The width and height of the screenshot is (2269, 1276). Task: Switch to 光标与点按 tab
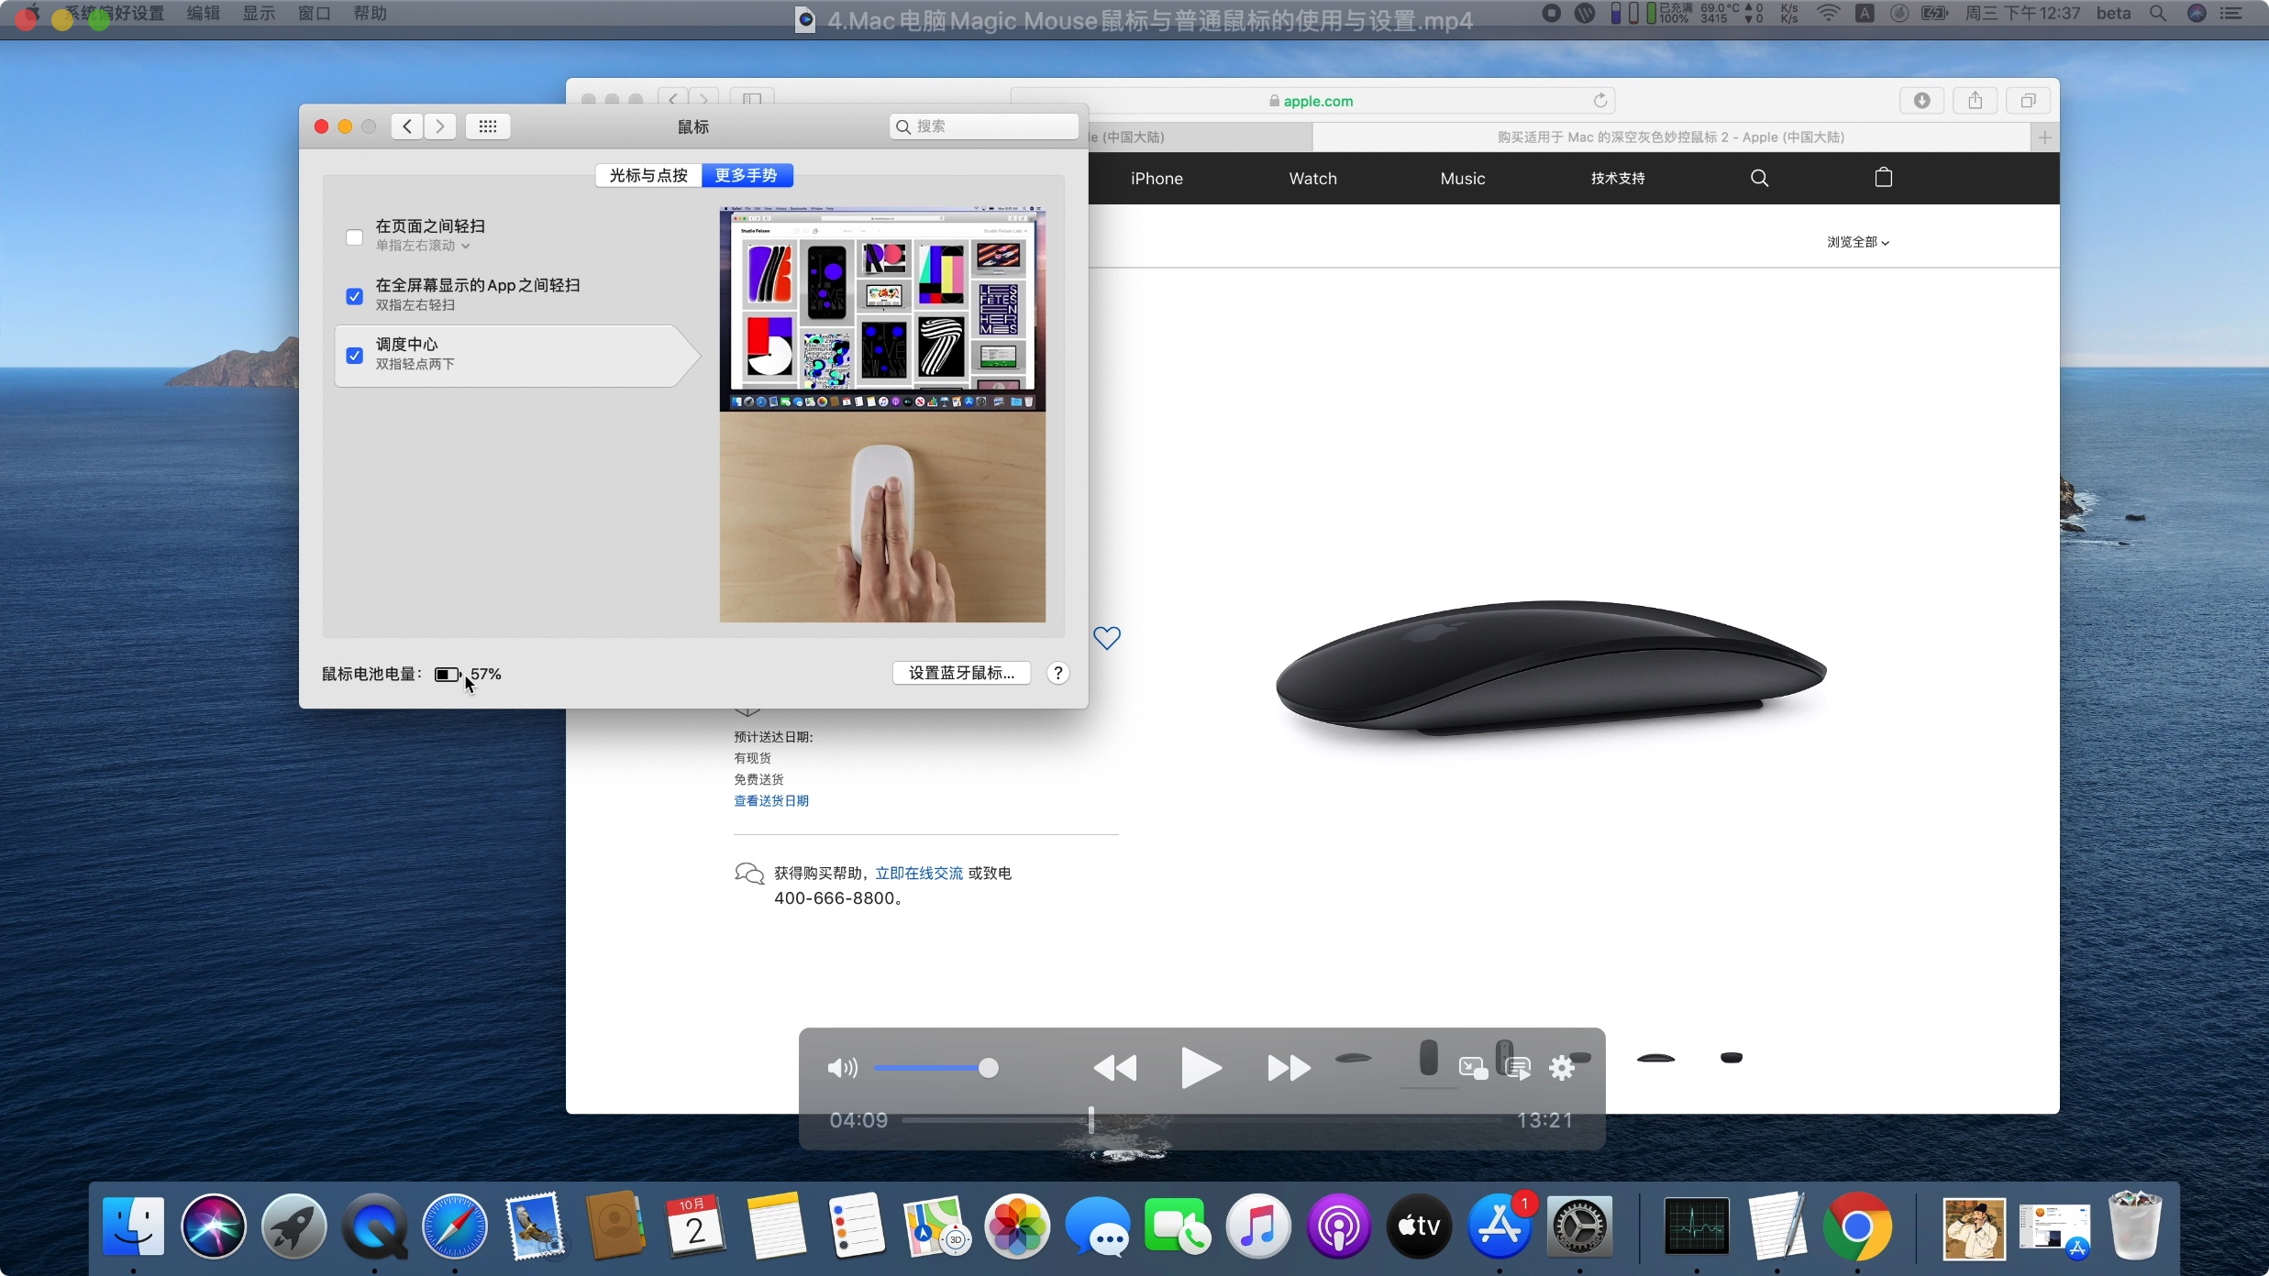tap(648, 175)
